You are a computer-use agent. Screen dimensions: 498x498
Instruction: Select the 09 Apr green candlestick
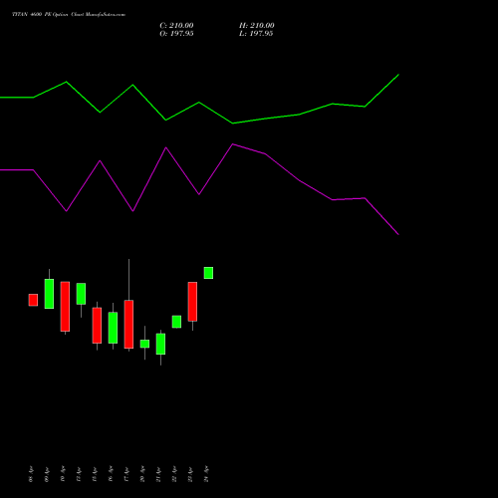point(49,294)
